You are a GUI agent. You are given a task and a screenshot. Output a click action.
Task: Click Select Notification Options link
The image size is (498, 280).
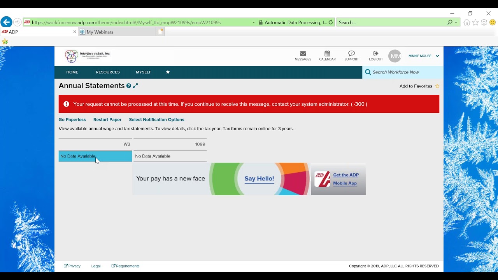pyautogui.click(x=156, y=119)
